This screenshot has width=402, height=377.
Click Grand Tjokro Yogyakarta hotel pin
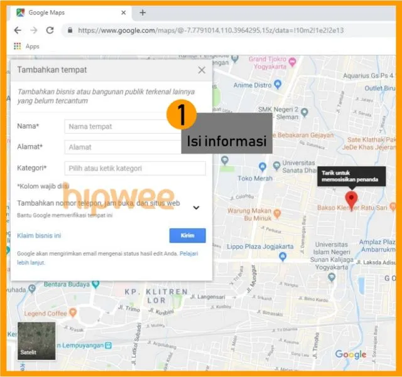292,61
